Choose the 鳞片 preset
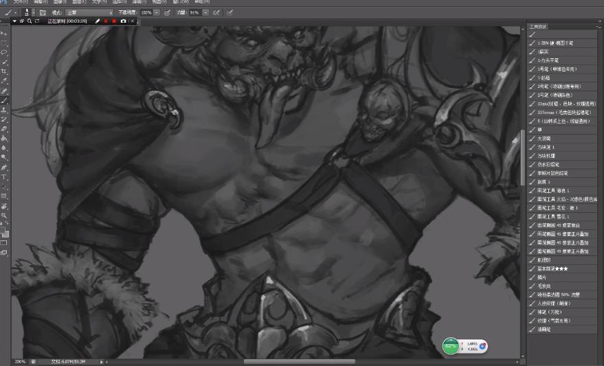 tap(562, 277)
